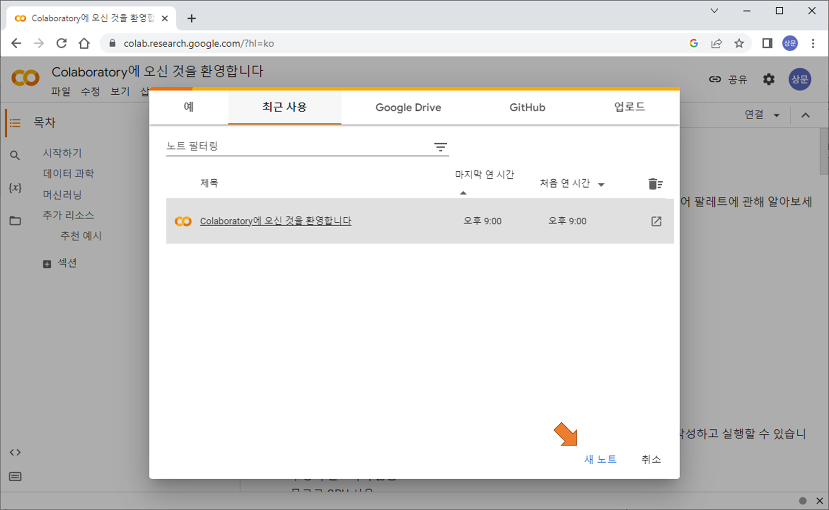Open the variables {x} sidebar icon
Screen dimensions: 829x510
[x=15, y=187]
